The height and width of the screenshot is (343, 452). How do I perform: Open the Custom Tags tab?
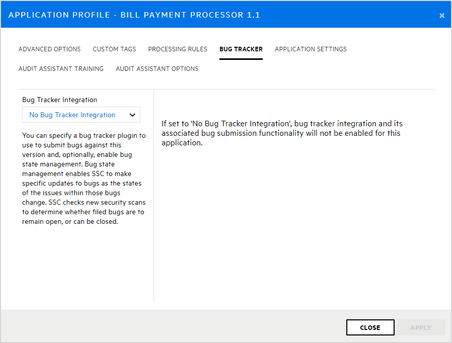click(x=114, y=49)
